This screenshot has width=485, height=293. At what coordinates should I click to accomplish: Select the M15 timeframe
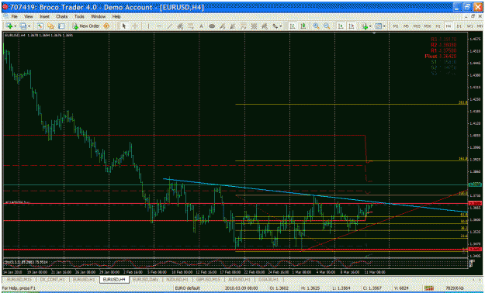(417, 26)
